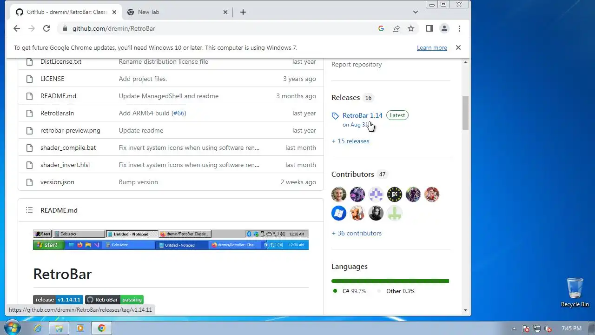Viewport: 595px width, 335px height.
Task: Click the Report repository link
Action: click(x=357, y=64)
